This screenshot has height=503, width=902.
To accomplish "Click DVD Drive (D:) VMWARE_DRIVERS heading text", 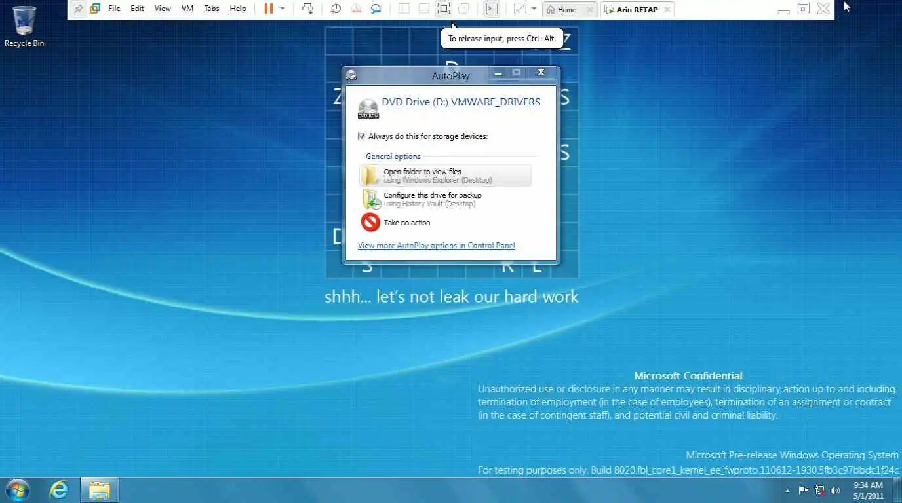I will point(461,102).
